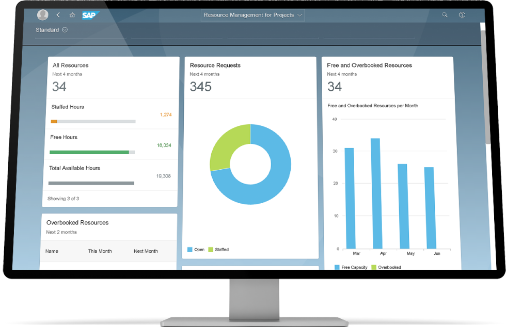Open the Resource Requests card header
Image resolution: width=506 pixels, height=327 pixels.
click(215, 66)
